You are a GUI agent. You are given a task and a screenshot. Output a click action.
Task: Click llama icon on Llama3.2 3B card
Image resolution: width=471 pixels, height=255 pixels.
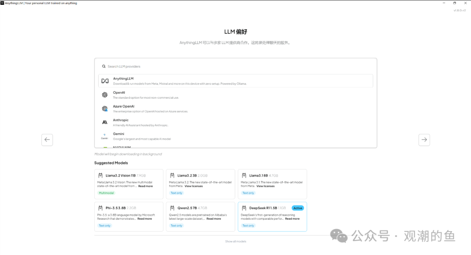172,175
